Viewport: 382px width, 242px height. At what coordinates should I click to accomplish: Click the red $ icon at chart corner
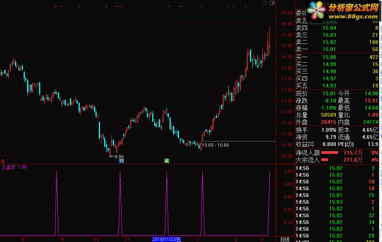(3, 161)
